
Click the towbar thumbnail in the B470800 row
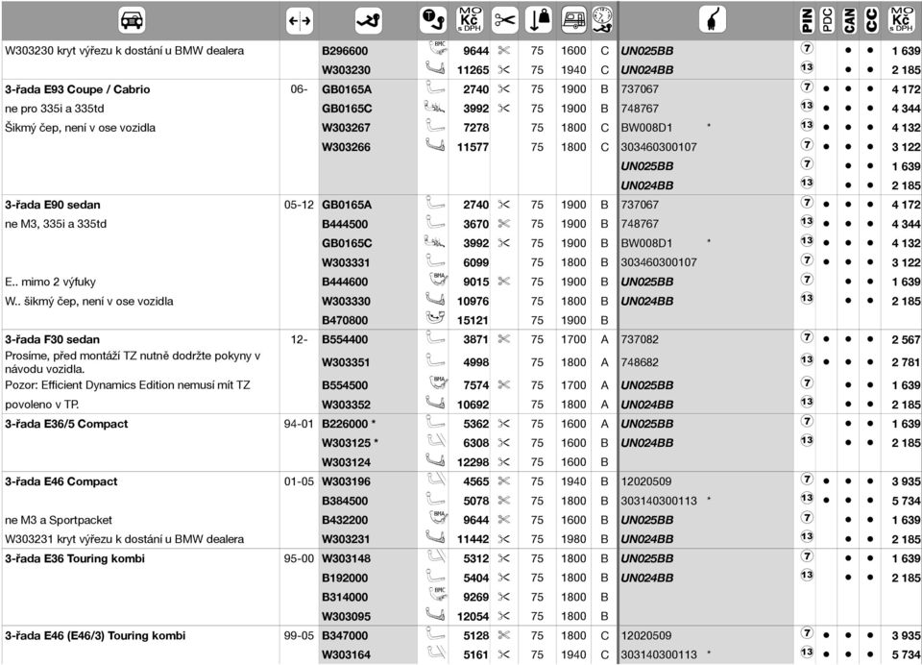[435, 318]
